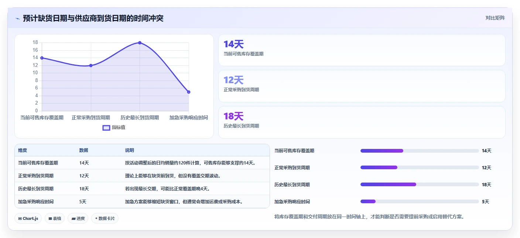Click the 数据卡片 tag chip
Screen dimensions: 520x238
(x=105, y=218)
